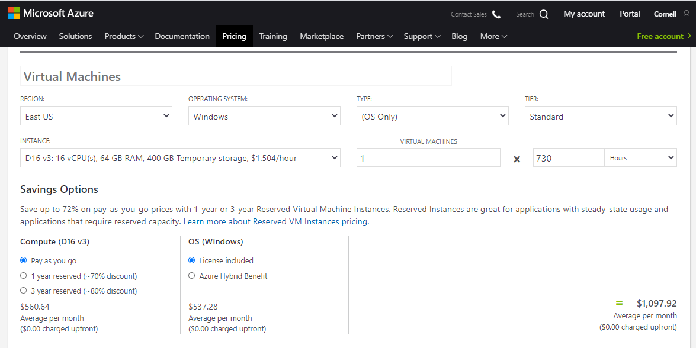Choose 3 year reserved compute option
Image resolution: width=696 pixels, height=348 pixels.
click(24, 291)
